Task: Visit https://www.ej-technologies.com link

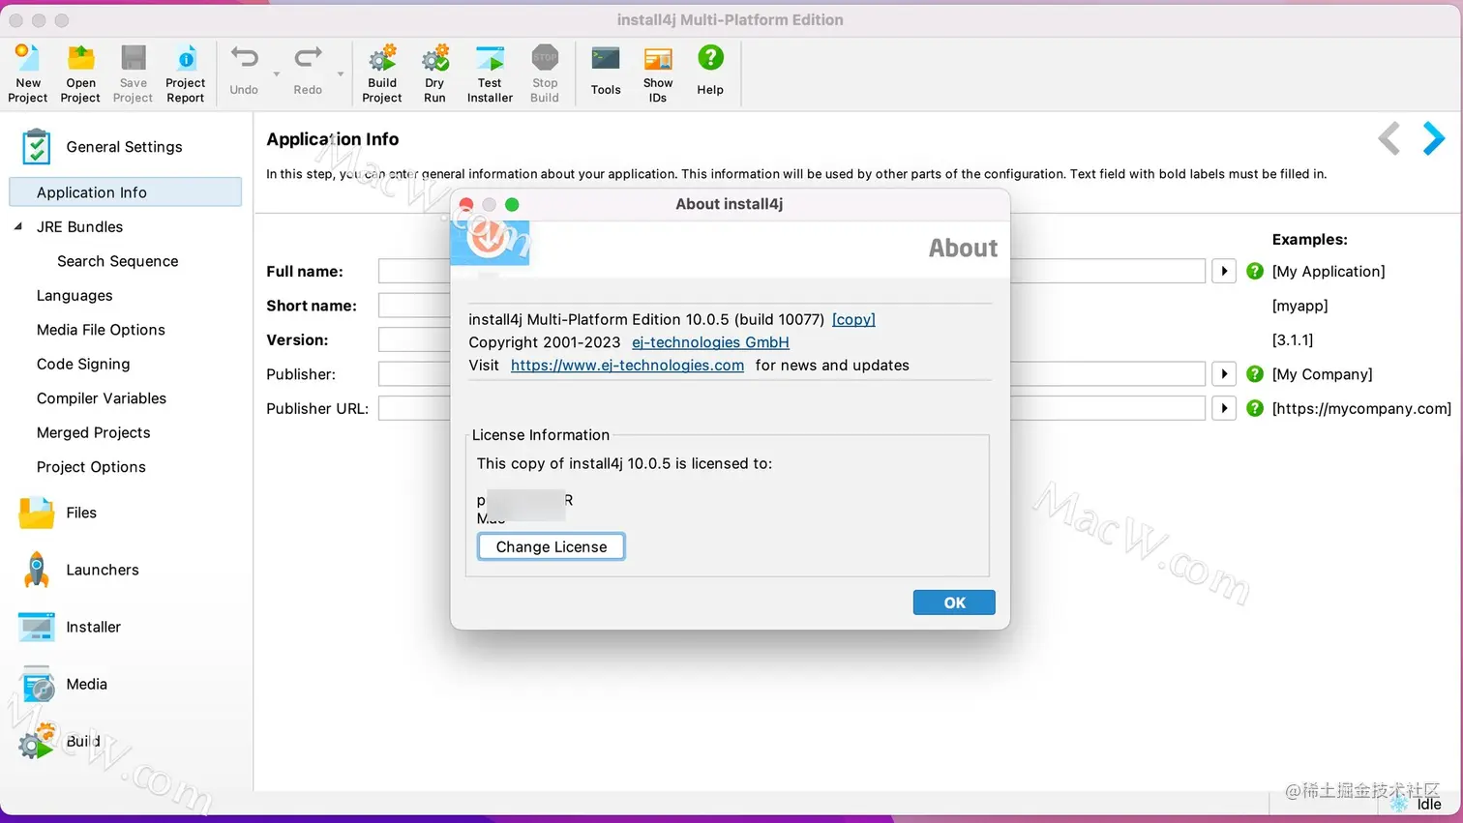Action: point(627,366)
